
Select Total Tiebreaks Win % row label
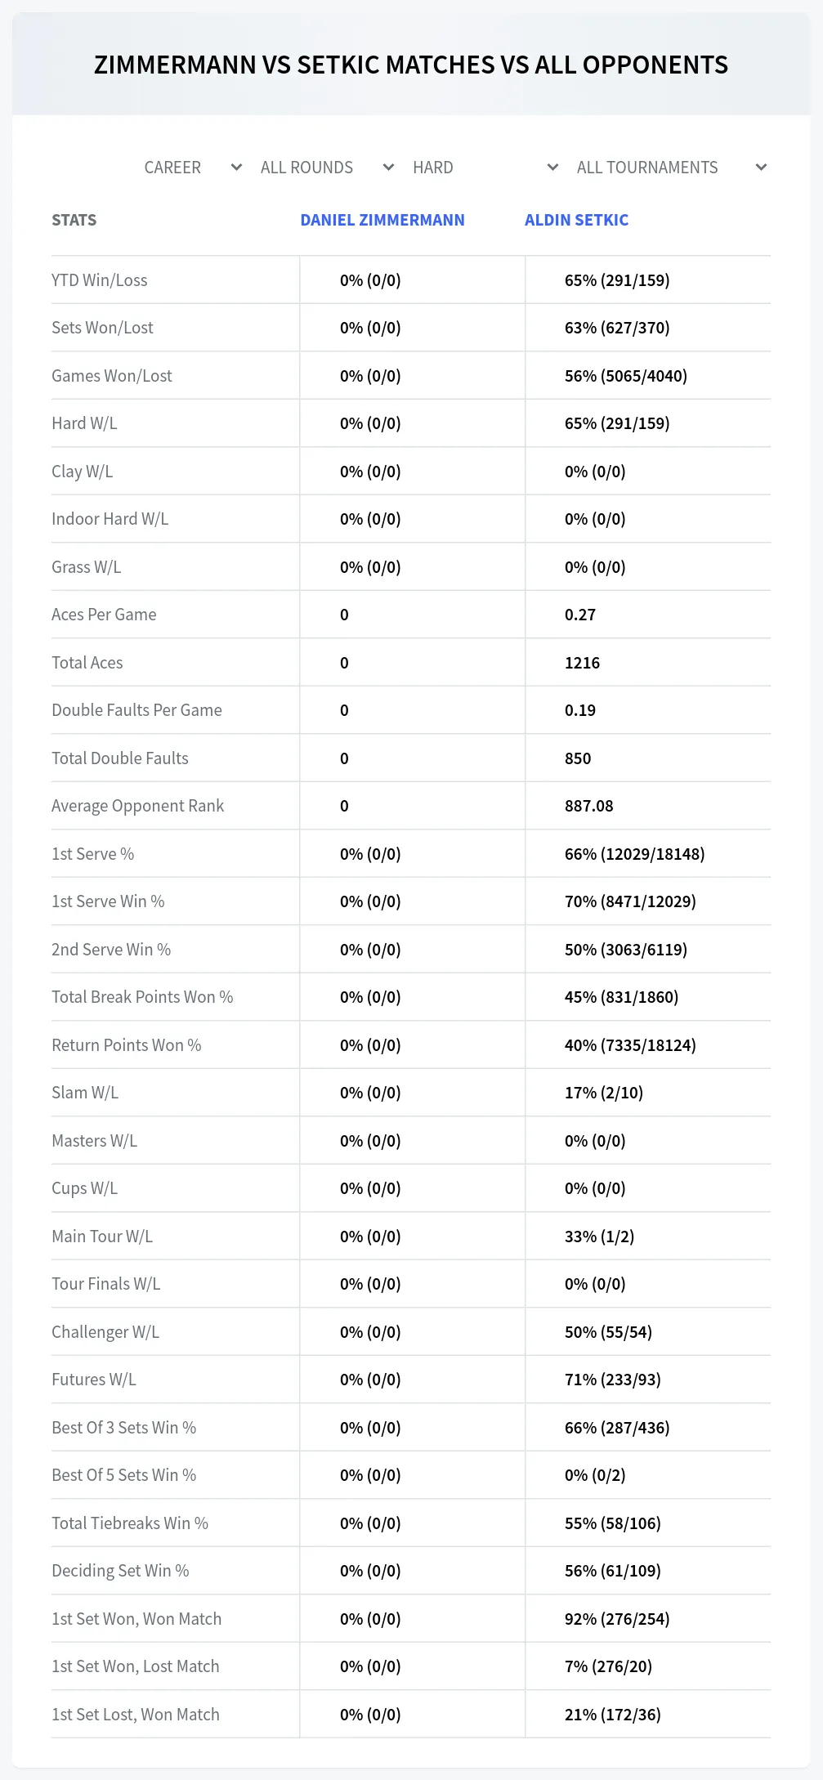coord(130,1523)
